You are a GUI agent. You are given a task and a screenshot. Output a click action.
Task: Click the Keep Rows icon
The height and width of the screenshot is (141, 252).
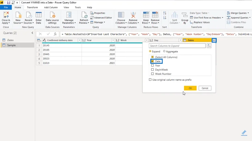146,15
